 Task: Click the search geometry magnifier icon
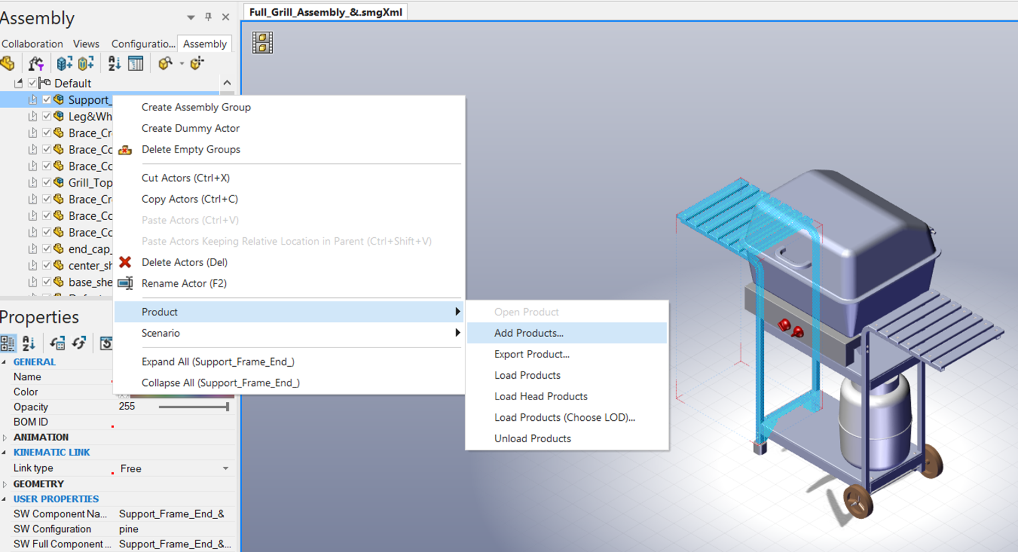pyautogui.click(x=165, y=63)
